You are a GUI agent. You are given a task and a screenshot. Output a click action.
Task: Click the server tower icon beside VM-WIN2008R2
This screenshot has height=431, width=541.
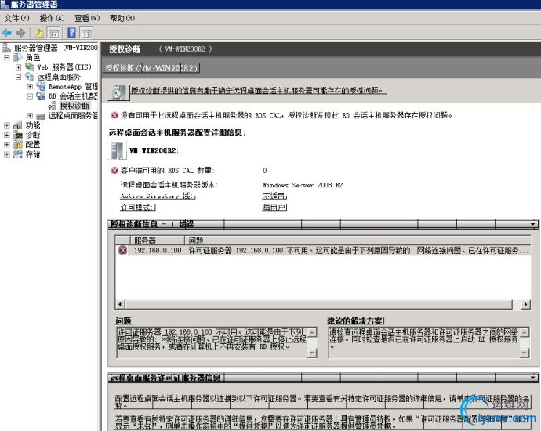(117, 150)
